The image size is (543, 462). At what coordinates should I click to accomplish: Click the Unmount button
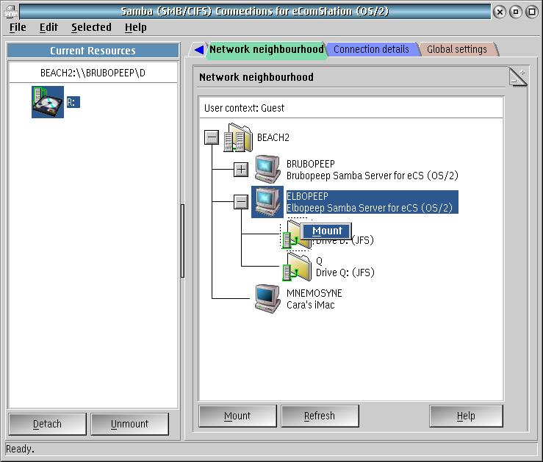(x=129, y=424)
